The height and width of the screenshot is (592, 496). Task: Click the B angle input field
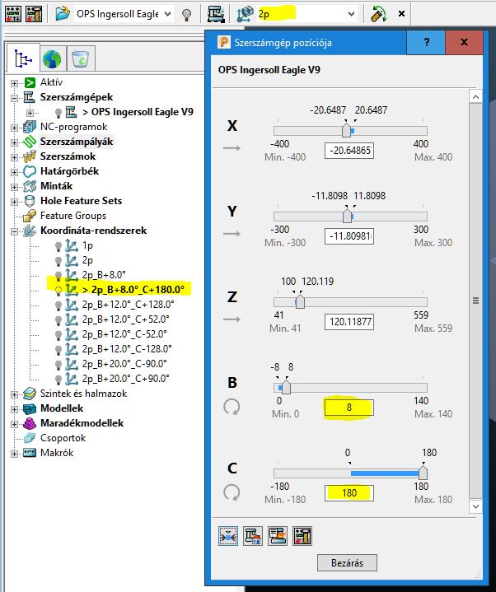pyautogui.click(x=349, y=408)
